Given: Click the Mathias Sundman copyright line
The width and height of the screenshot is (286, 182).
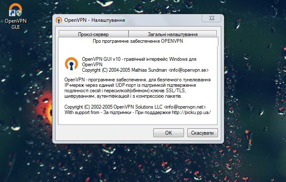Looking at the screenshot, I should (x=145, y=70).
